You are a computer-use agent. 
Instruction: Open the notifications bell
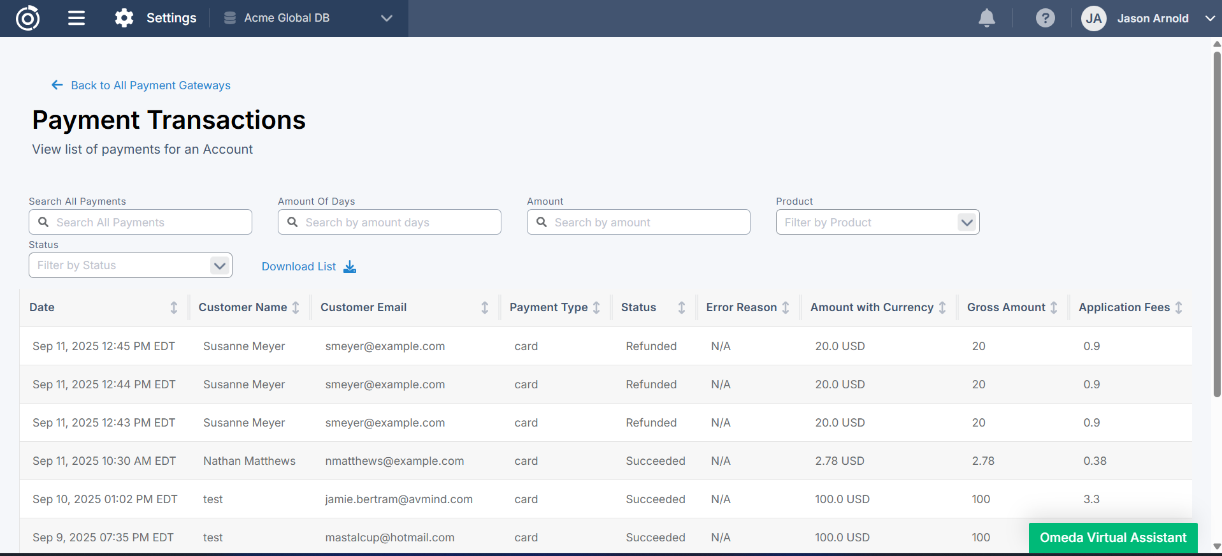point(986,18)
